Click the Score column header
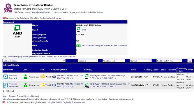194x105 pixels. pos(134,70)
